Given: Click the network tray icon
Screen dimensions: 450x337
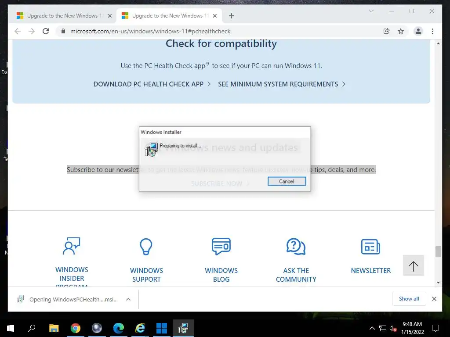Looking at the screenshot, I should (x=383, y=328).
